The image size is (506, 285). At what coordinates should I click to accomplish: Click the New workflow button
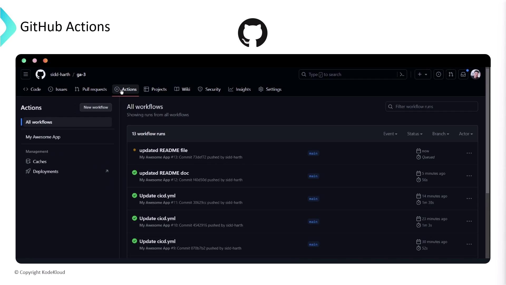(x=96, y=107)
